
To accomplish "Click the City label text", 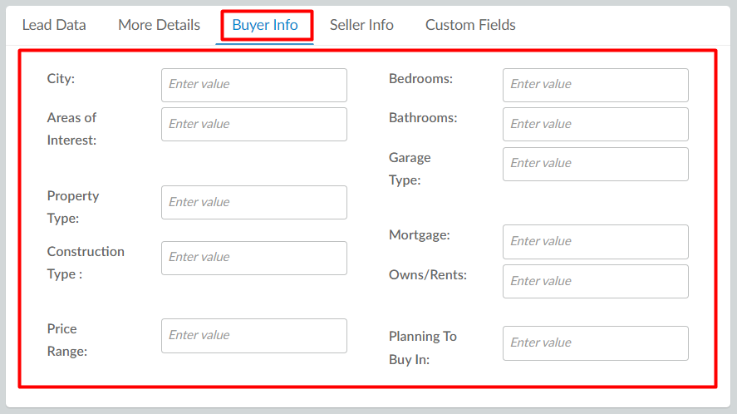I will [x=61, y=79].
